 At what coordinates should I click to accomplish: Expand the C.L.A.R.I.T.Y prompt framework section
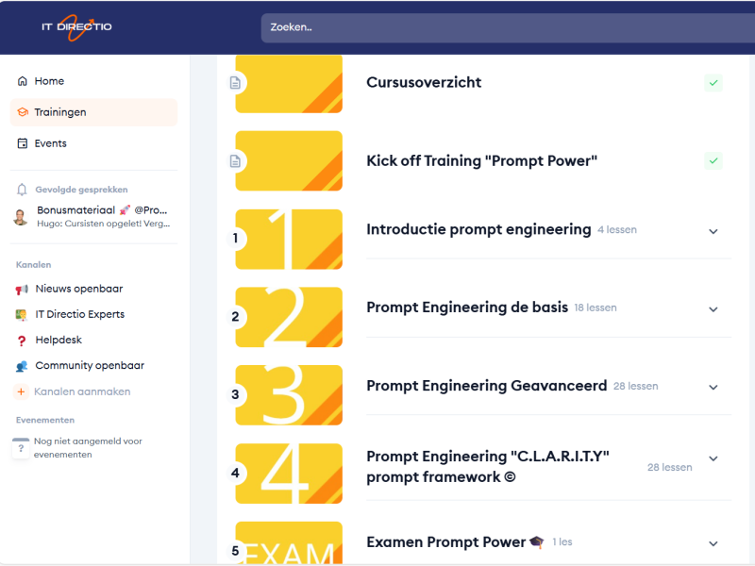713,468
